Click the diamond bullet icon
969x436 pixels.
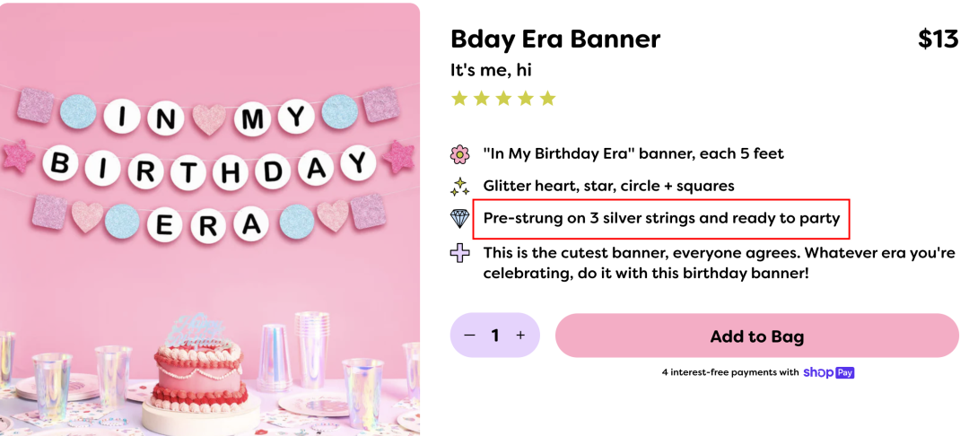(459, 219)
